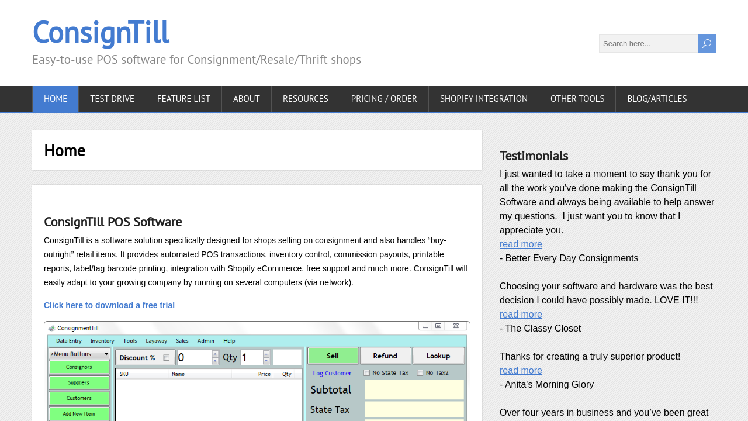Click the Consignors green button
748x421 pixels.
(79, 367)
